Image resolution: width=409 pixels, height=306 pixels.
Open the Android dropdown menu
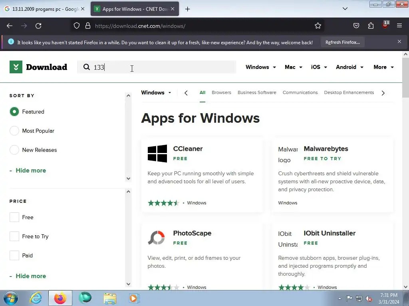click(349, 67)
